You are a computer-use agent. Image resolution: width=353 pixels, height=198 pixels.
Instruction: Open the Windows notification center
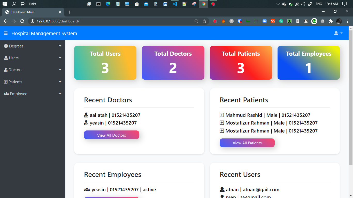pyautogui.click(x=344, y=4)
